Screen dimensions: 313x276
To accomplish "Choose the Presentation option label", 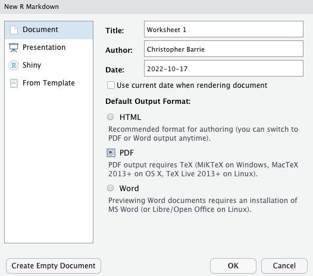I will [44, 47].
